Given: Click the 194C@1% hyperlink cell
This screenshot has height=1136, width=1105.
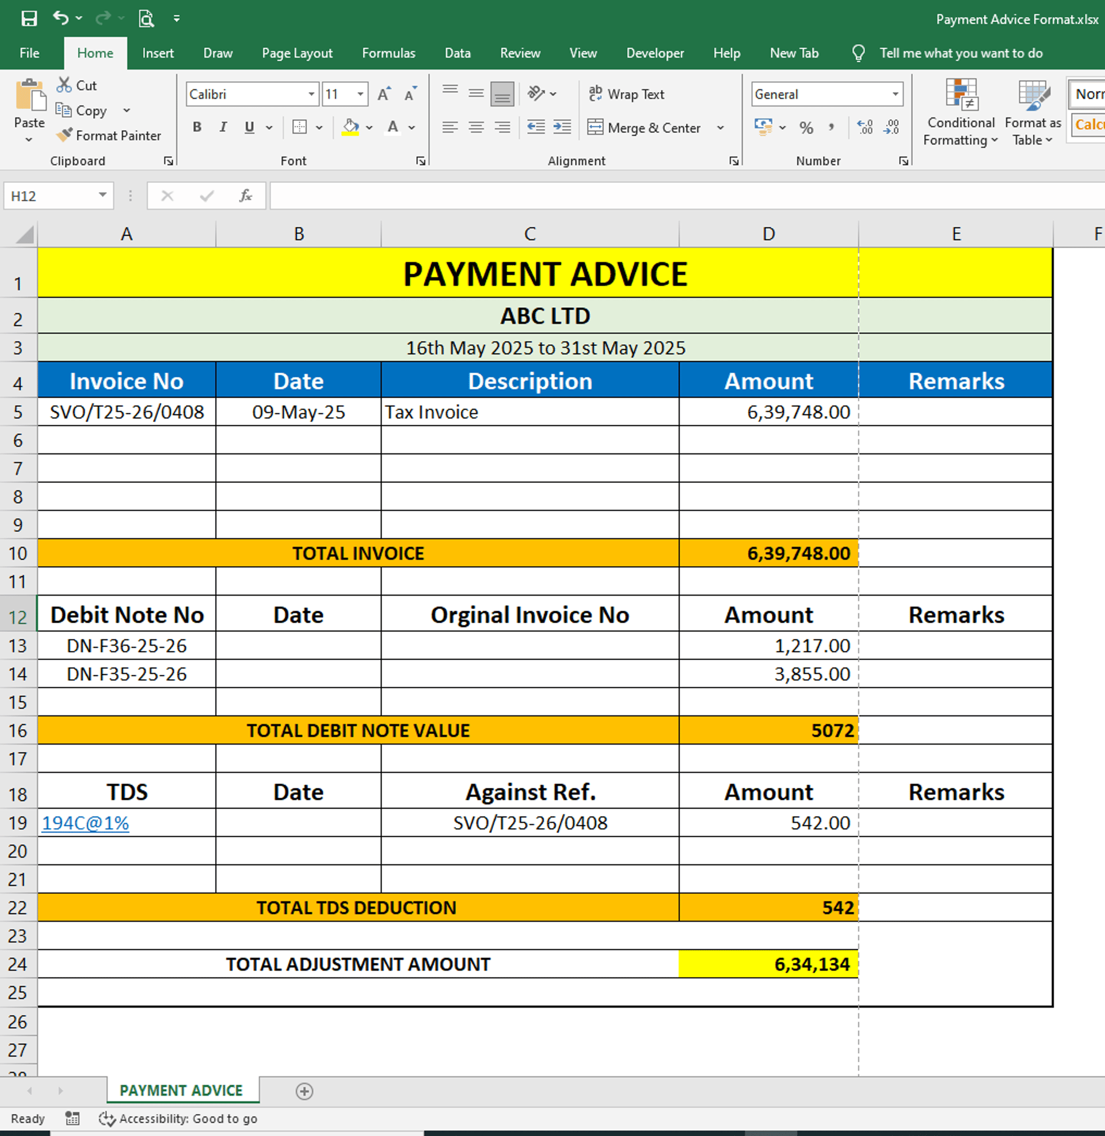Looking at the screenshot, I should [85, 823].
